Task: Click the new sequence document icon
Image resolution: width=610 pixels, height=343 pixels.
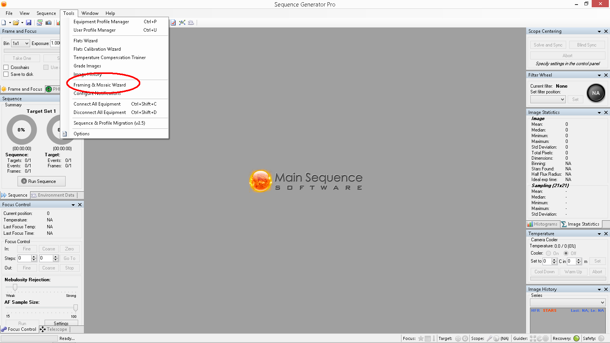Action: point(4,22)
